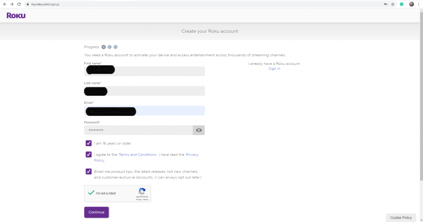Follow the Sign in link
This screenshot has width=423, height=222.
pyautogui.click(x=274, y=69)
